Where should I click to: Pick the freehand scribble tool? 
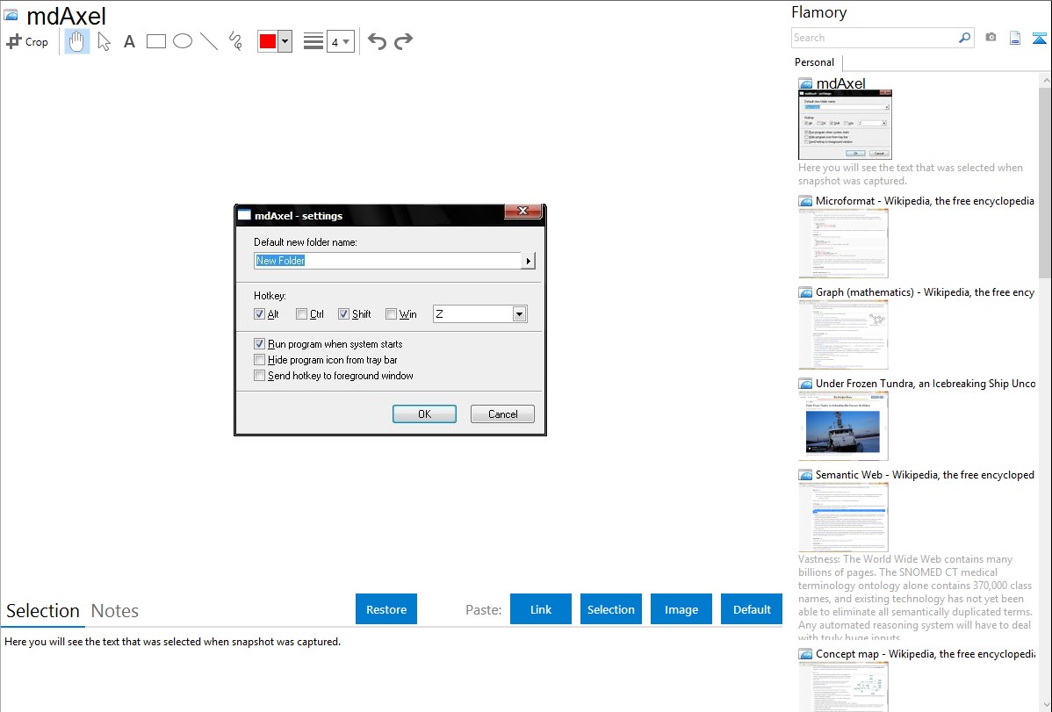pos(235,41)
